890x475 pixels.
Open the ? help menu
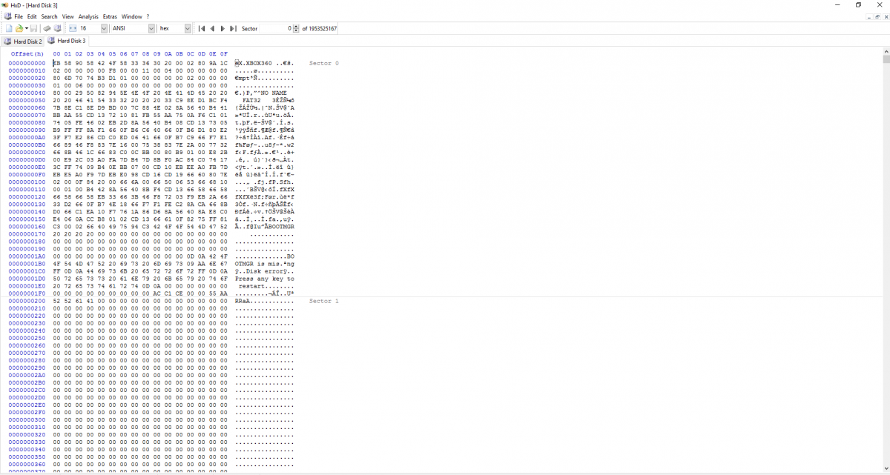pos(148,16)
